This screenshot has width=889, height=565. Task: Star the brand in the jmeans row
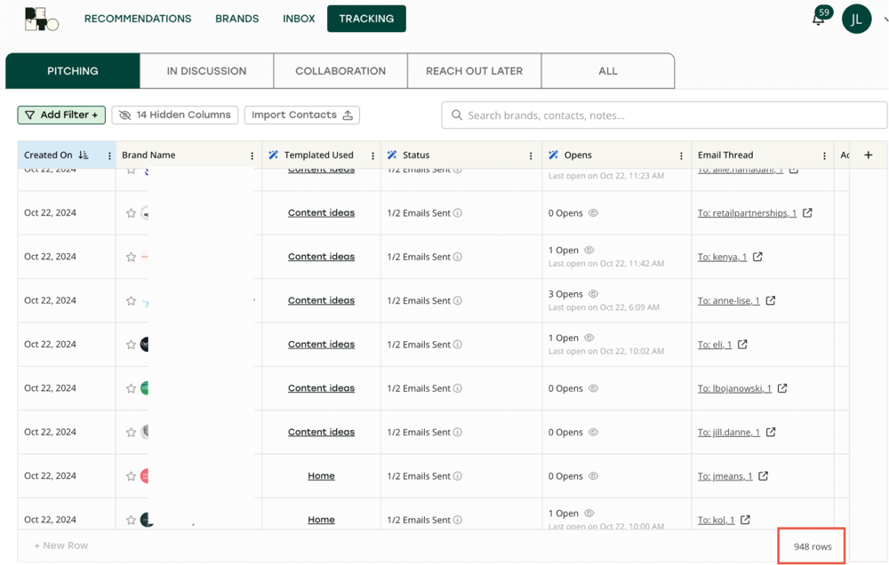(131, 476)
